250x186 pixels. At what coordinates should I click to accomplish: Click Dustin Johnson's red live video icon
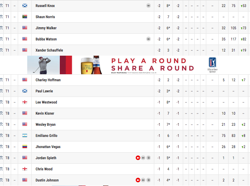point(138,180)
